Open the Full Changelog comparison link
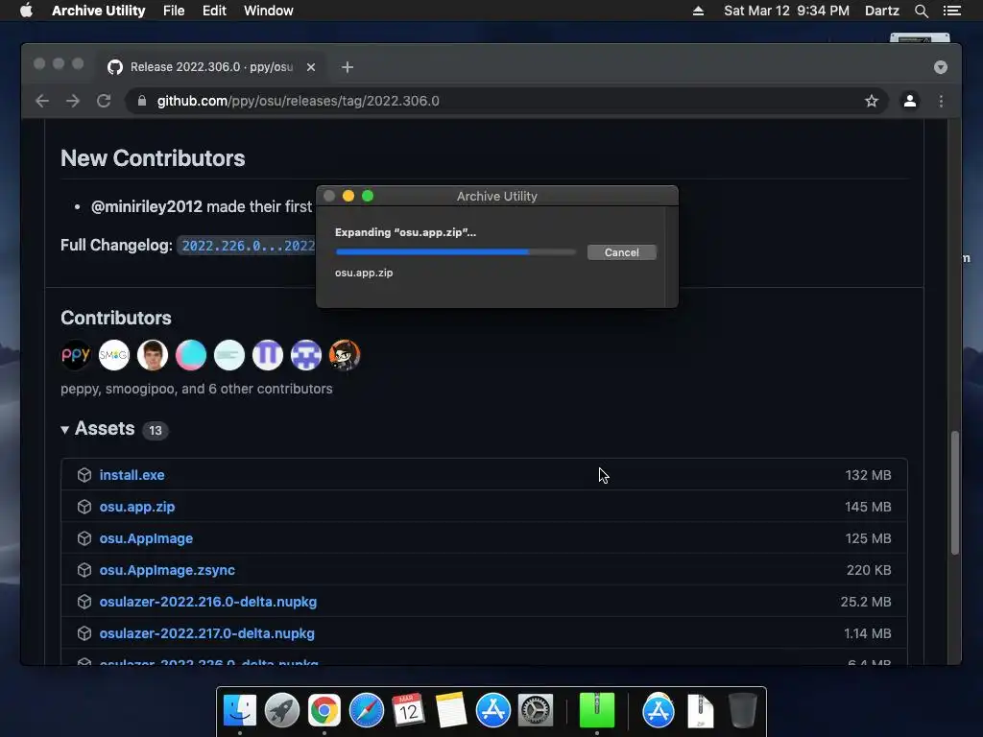Image resolution: width=983 pixels, height=737 pixels. 249,246
